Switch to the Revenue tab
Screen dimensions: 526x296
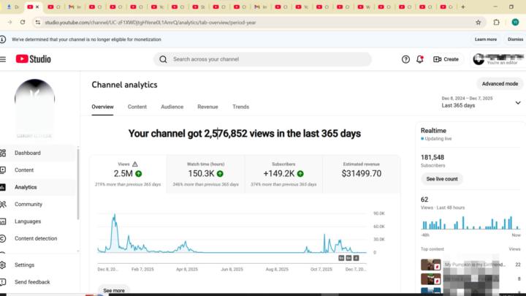pyautogui.click(x=207, y=107)
